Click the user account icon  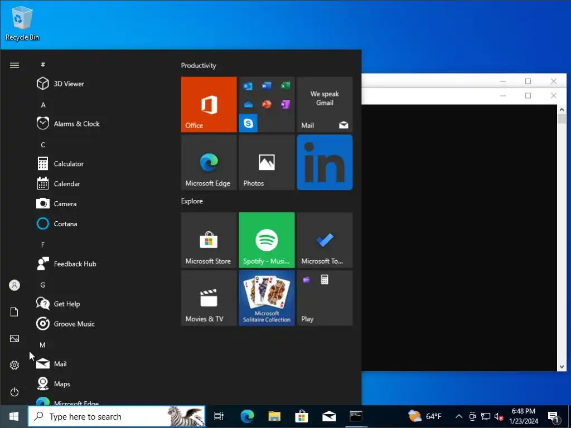click(x=14, y=285)
